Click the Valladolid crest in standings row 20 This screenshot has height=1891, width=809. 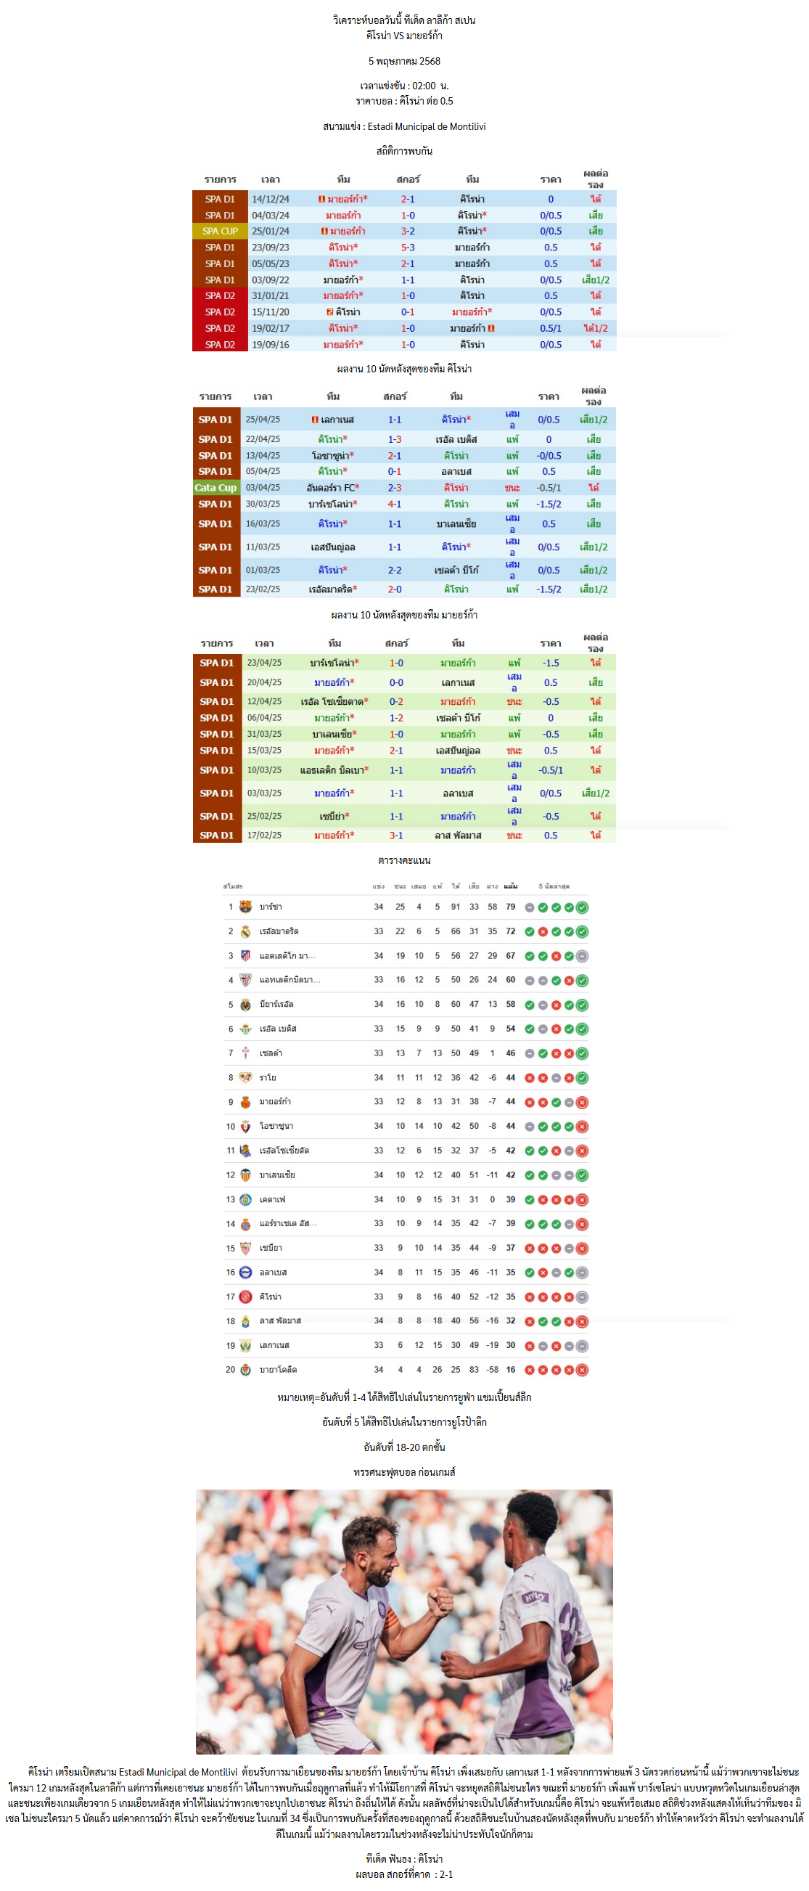[x=246, y=1370]
